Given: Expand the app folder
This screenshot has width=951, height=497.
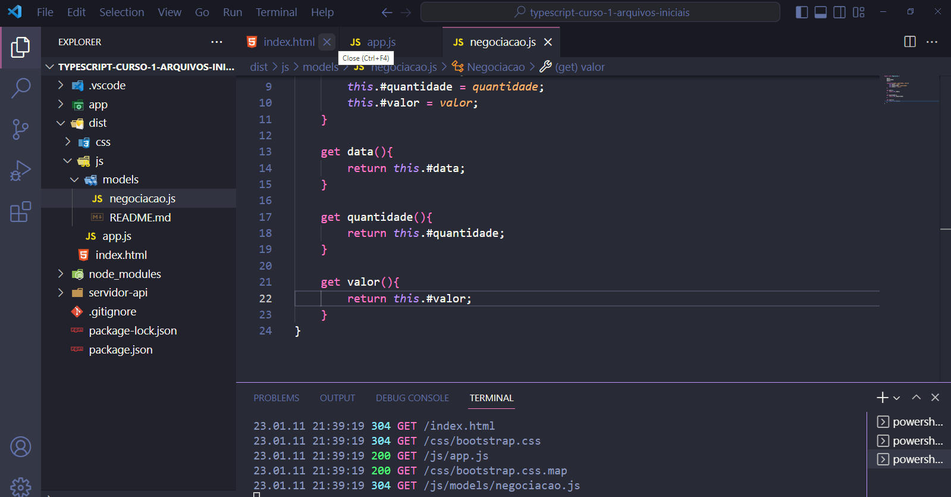Looking at the screenshot, I should 61,104.
